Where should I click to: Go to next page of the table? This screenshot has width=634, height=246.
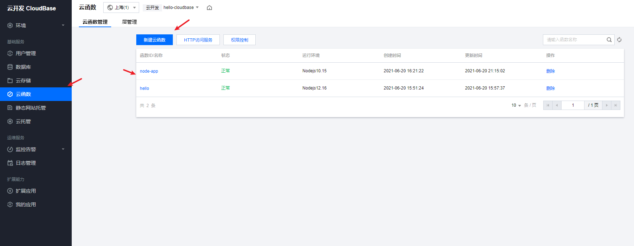pyautogui.click(x=607, y=105)
